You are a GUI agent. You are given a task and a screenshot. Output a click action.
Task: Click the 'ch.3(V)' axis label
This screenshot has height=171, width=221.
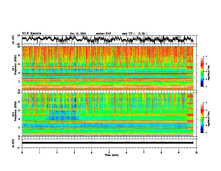pyautogui.click(x=13, y=143)
